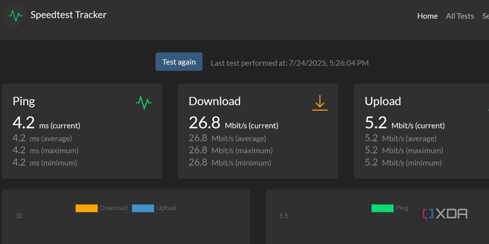Click the orange download arrow icon
The image size is (489, 244).
pyautogui.click(x=320, y=103)
